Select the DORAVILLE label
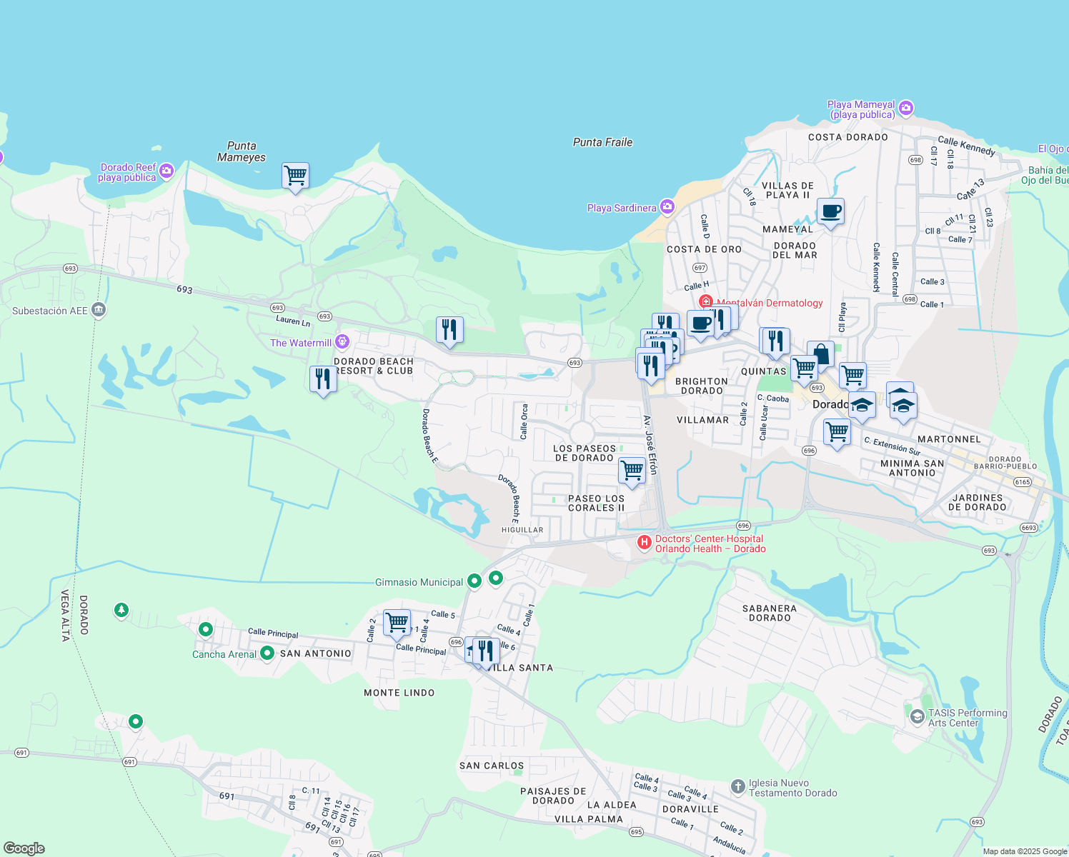Viewport: 1069px width, 857px height. (690, 809)
